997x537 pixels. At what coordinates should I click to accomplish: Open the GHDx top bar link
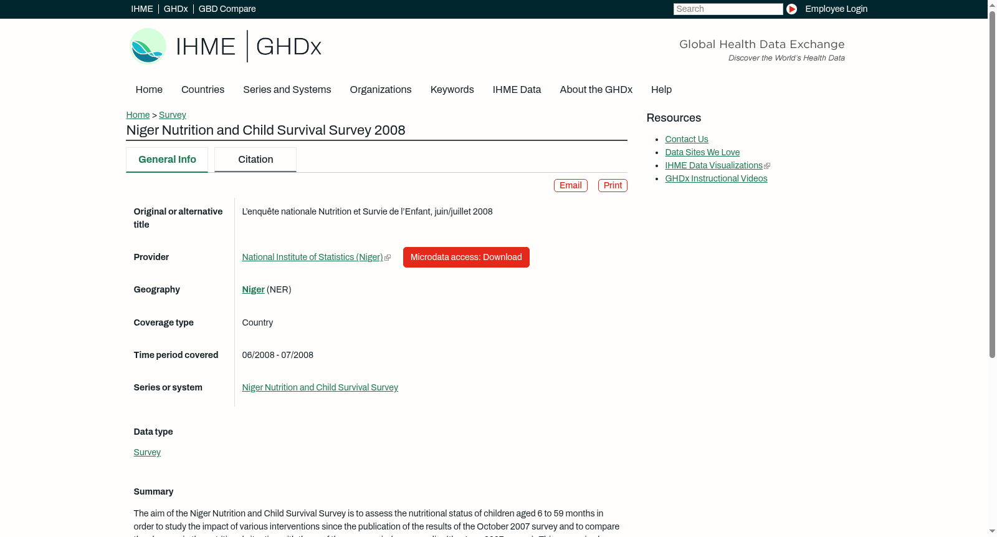pyautogui.click(x=176, y=9)
